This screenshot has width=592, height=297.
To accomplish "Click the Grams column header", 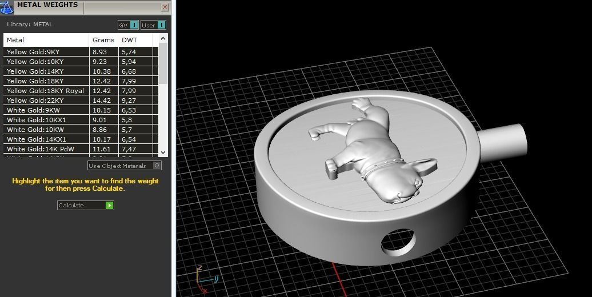I will pos(104,40).
